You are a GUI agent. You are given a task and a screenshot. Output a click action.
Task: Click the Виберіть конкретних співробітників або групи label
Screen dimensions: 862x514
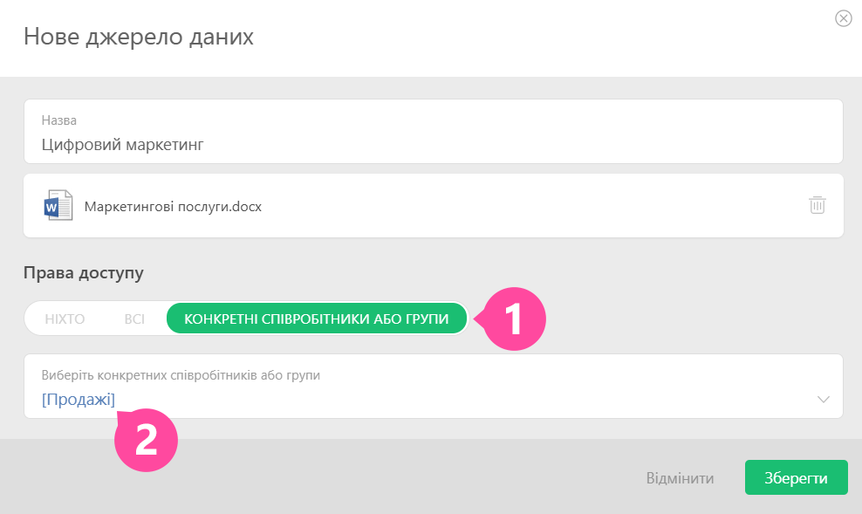(181, 375)
